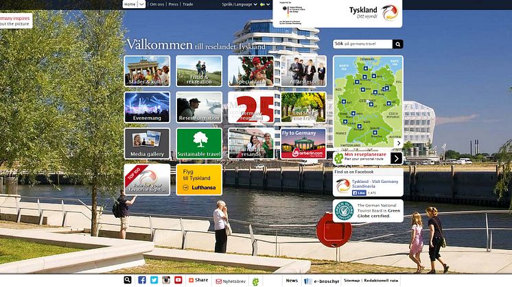Screen dimensions: 512x287
Task: Expand the Språk/Language dropdown
Action: 240,5
